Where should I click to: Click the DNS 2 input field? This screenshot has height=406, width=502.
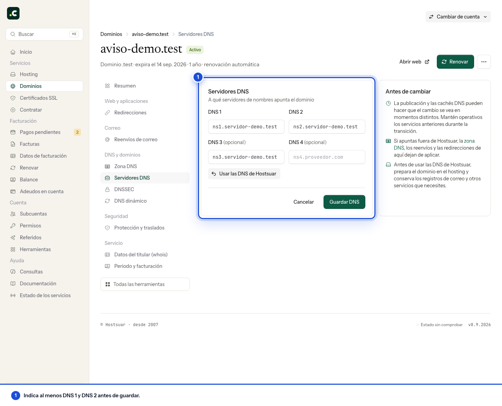click(327, 127)
